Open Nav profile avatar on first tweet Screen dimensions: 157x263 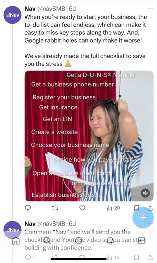pos(12,15)
